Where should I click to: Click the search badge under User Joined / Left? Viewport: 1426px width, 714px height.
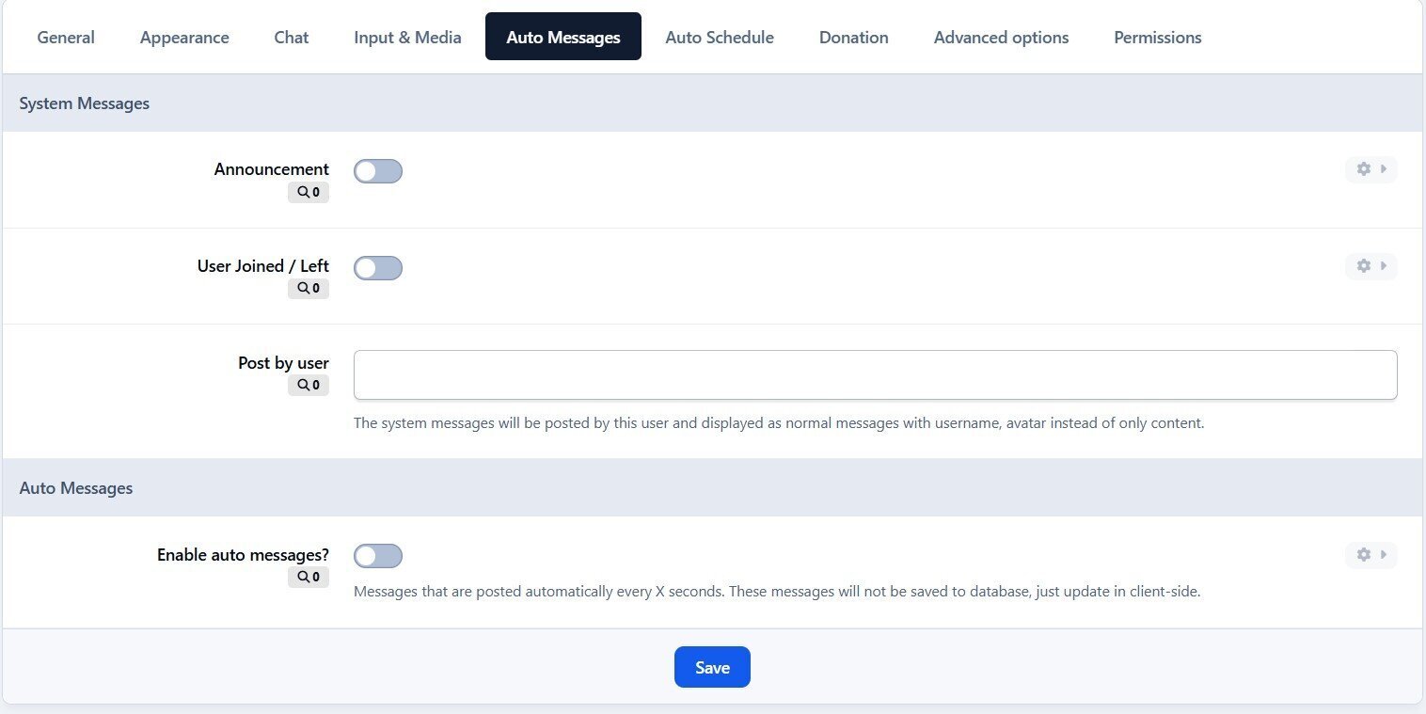(x=309, y=289)
